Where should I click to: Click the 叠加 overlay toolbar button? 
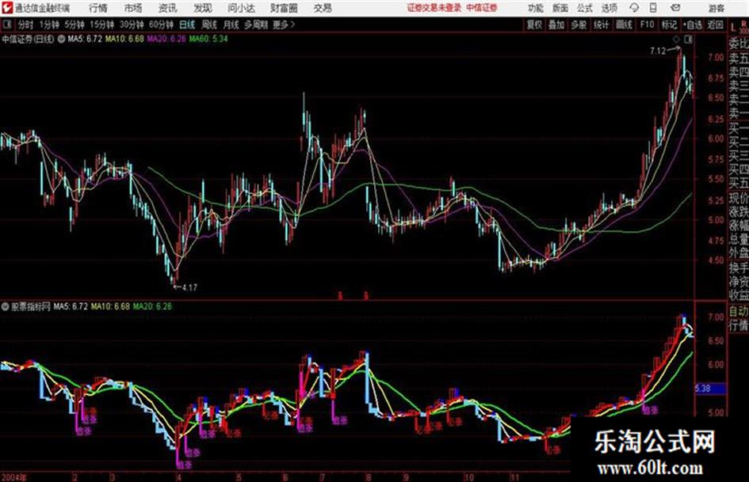(x=556, y=25)
